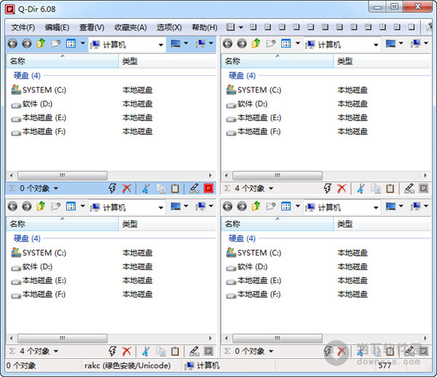This screenshot has width=437, height=377.
Task: Go back in the top-left pane
Action: point(12,44)
